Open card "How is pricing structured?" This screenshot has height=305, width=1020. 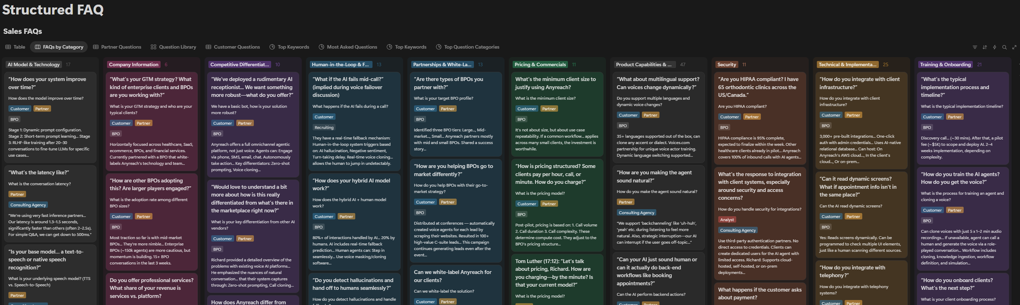(x=557, y=206)
